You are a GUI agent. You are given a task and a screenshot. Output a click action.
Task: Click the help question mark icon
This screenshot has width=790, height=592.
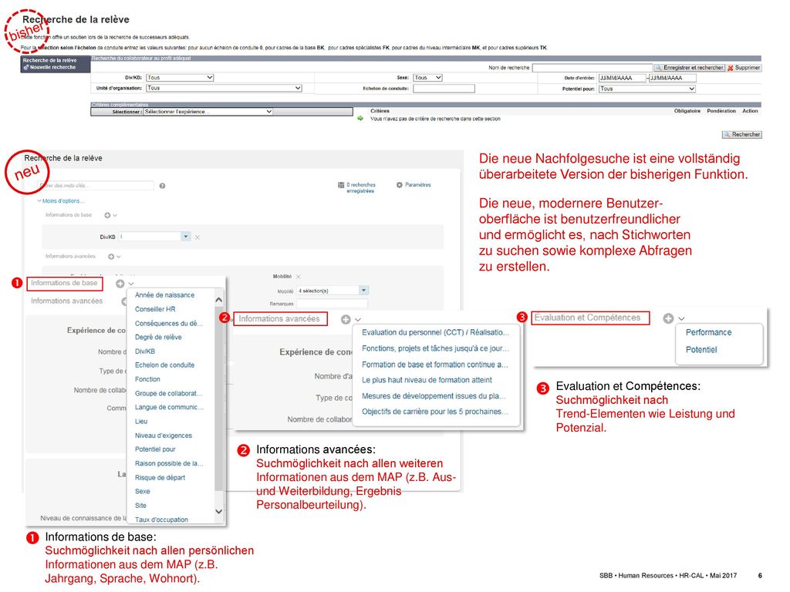click(x=162, y=186)
